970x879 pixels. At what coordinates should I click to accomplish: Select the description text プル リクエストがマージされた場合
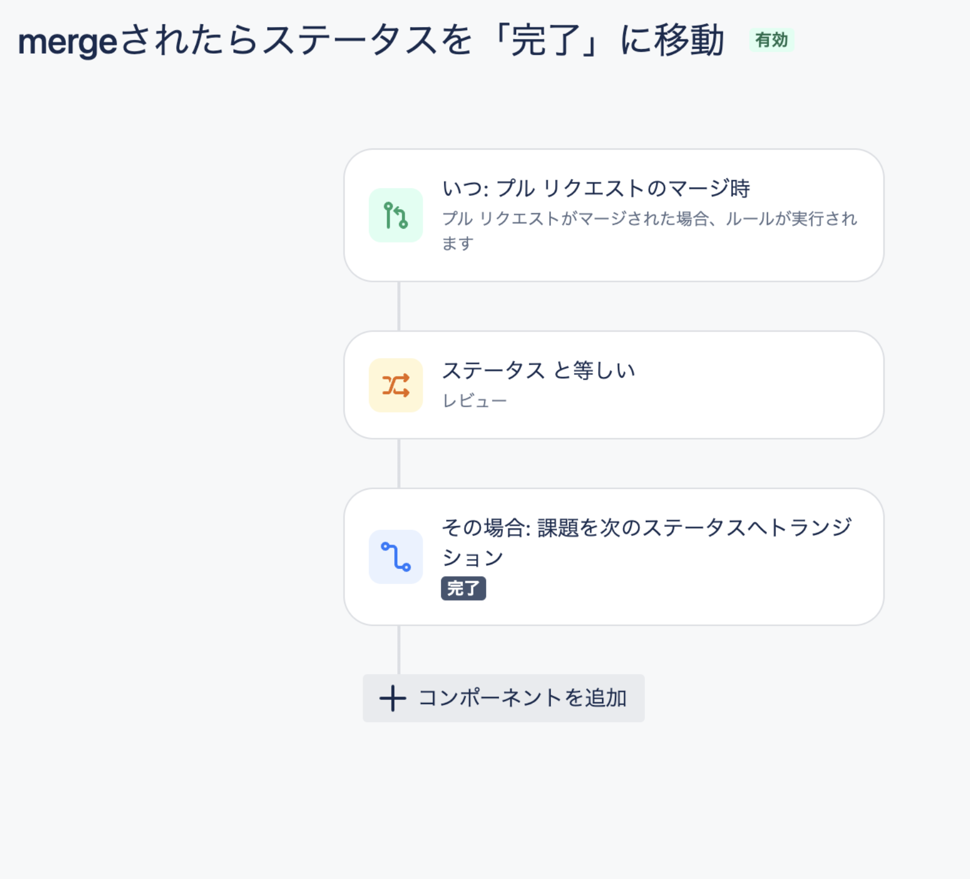pos(647,220)
